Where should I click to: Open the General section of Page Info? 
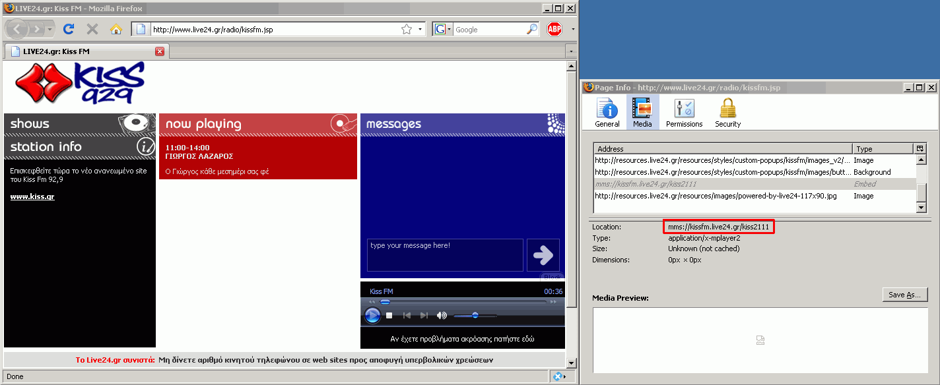[607, 112]
